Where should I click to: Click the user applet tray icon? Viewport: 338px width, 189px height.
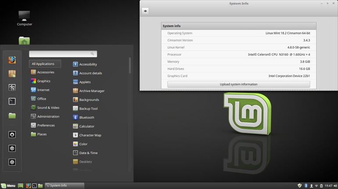[x=311, y=186]
